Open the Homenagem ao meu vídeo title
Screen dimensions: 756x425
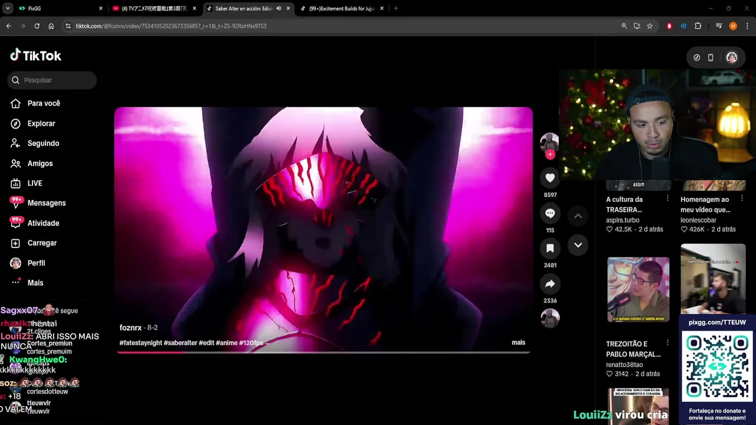[x=705, y=205]
